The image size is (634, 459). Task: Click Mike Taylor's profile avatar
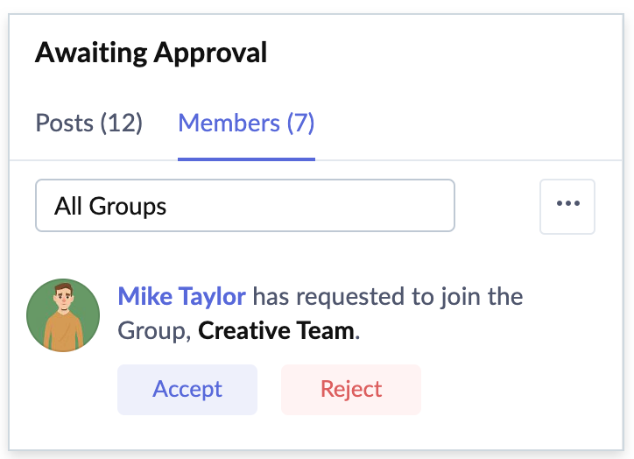[63, 315]
